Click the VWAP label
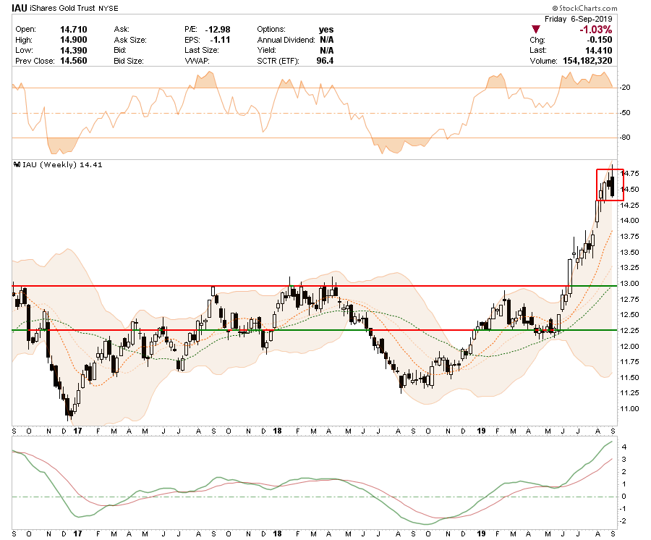 (x=197, y=61)
